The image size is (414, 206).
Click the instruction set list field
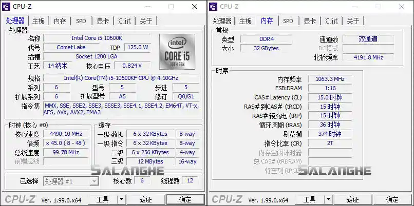coord(121,109)
